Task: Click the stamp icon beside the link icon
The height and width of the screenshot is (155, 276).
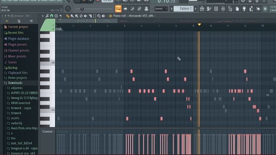Action: pyautogui.click(x=146, y=9)
